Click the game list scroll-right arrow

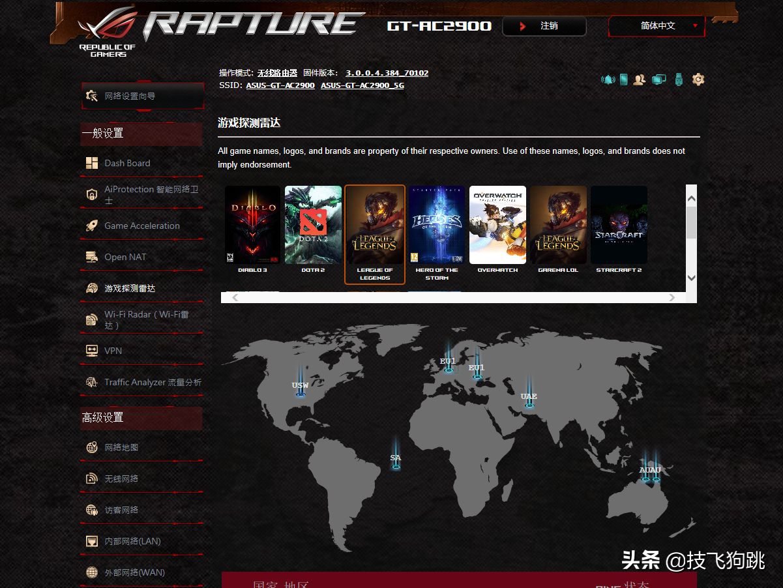tap(672, 298)
